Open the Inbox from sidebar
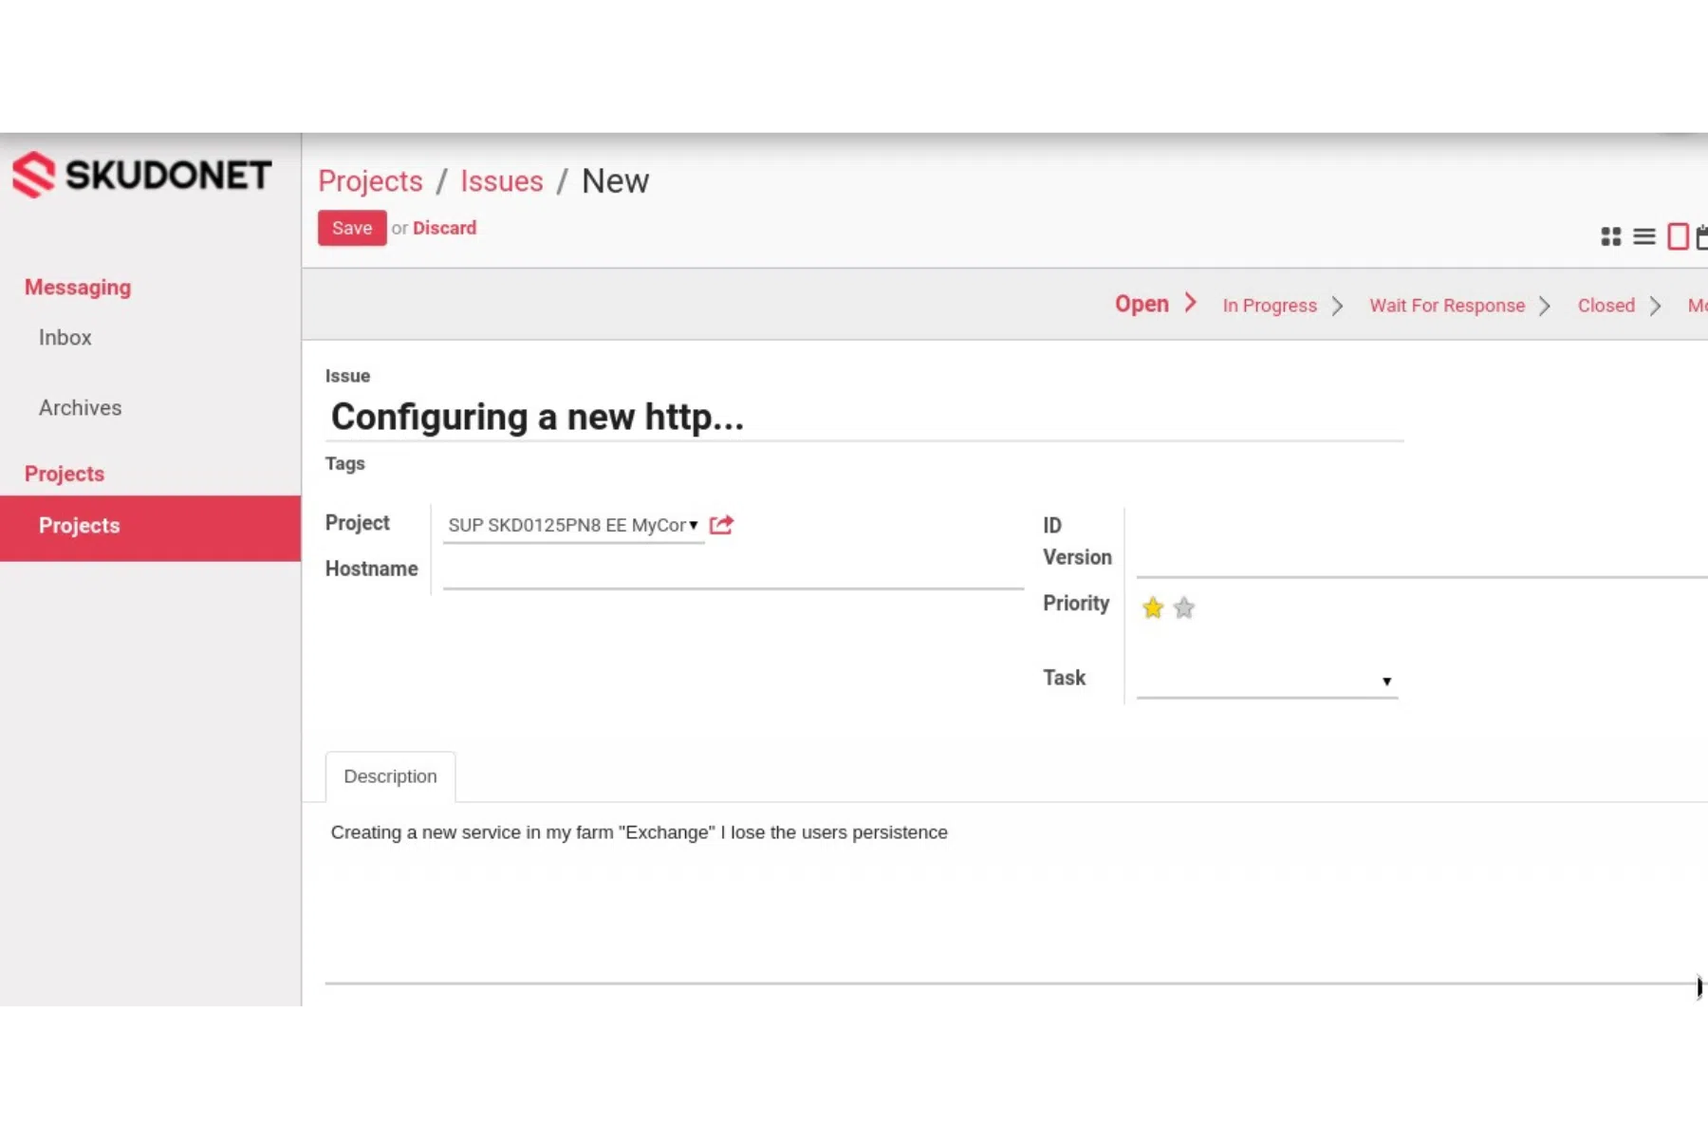1708x1139 pixels. tap(65, 338)
